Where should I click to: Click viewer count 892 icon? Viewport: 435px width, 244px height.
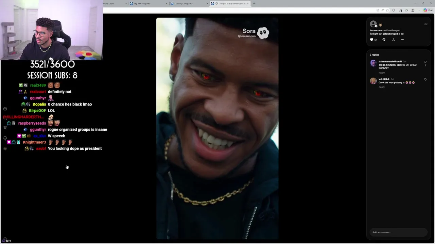4,240
